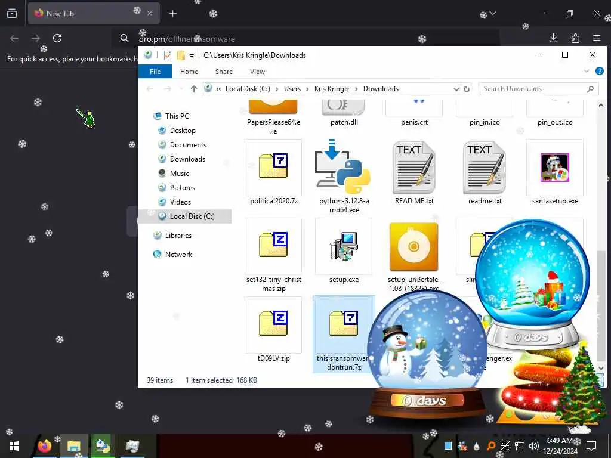Click the New Folder quick access icon
Viewport: 611px width, 458px height.
point(181,55)
